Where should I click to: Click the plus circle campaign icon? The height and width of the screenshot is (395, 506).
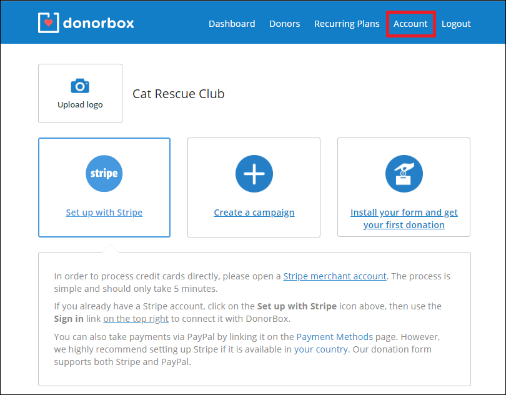click(x=254, y=174)
